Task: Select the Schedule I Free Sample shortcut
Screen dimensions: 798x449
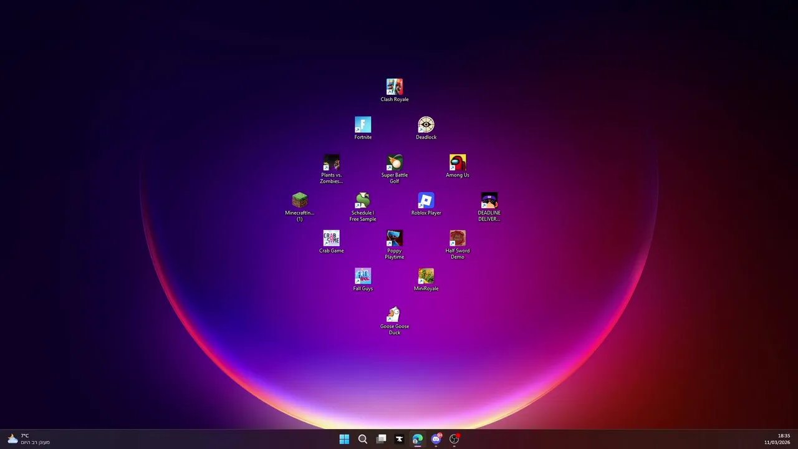Action: tap(363, 207)
